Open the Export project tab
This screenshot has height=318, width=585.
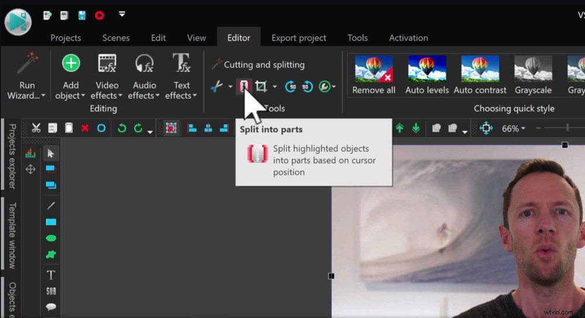[299, 38]
